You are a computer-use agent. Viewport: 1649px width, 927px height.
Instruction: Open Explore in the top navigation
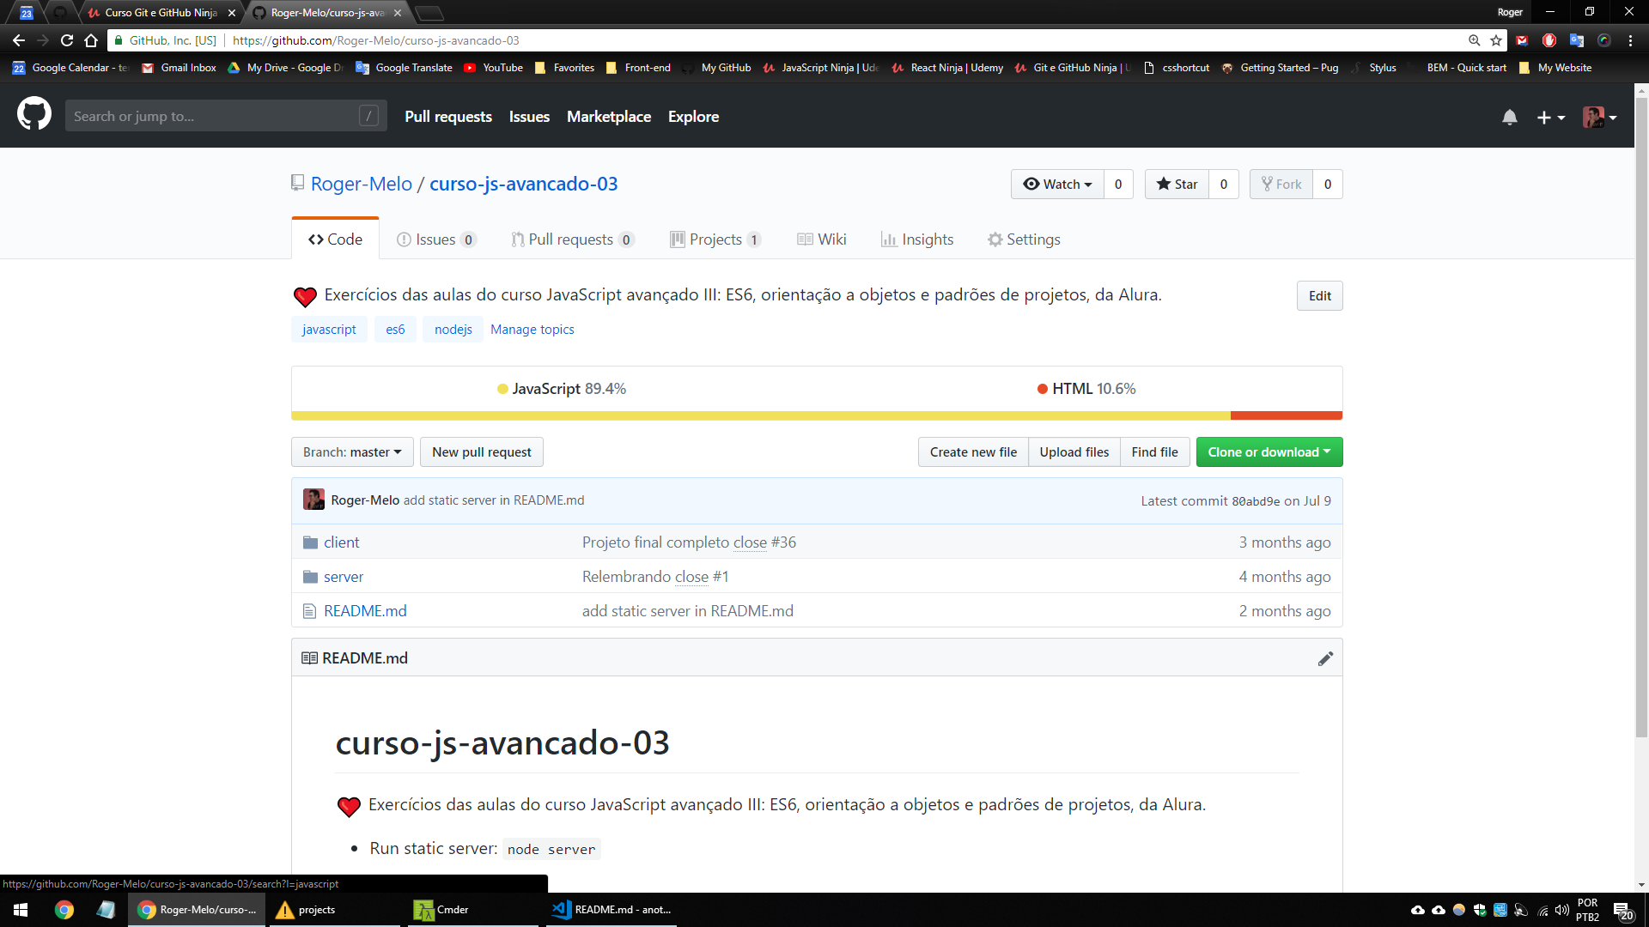pyautogui.click(x=693, y=117)
